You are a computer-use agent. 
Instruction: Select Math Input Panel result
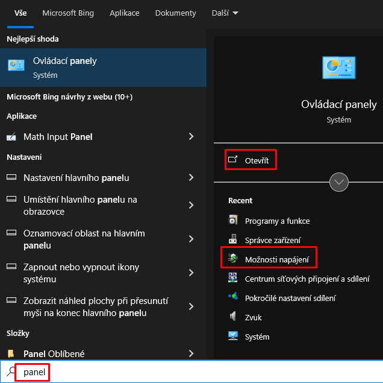(x=103, y=137)
